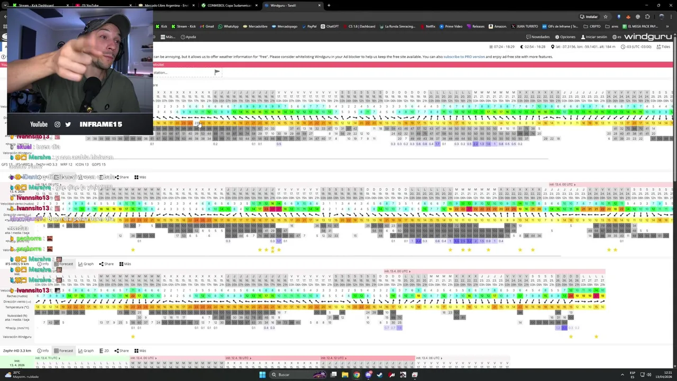The height and width of the screenshot is (381, 677).
Task: Open the es language selector
Action: tap(617, 37)
